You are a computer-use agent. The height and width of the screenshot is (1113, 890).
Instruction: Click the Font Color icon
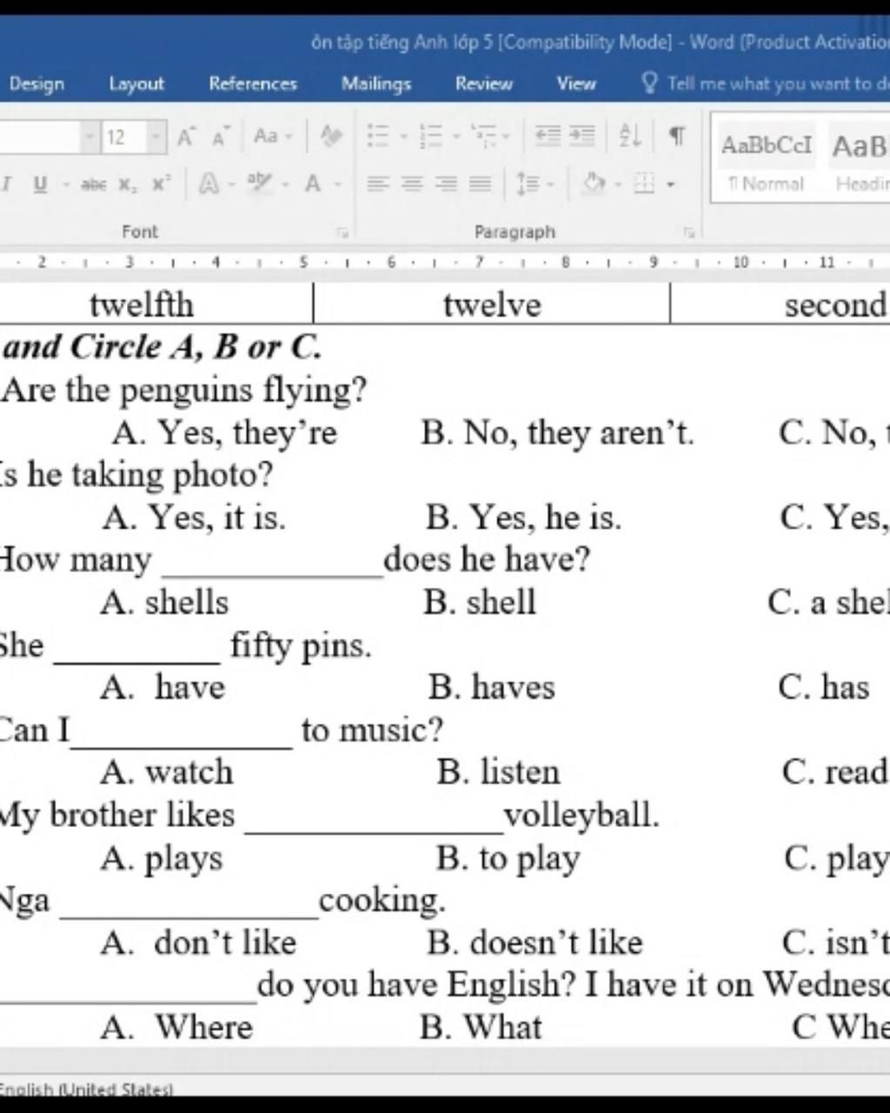312,183
